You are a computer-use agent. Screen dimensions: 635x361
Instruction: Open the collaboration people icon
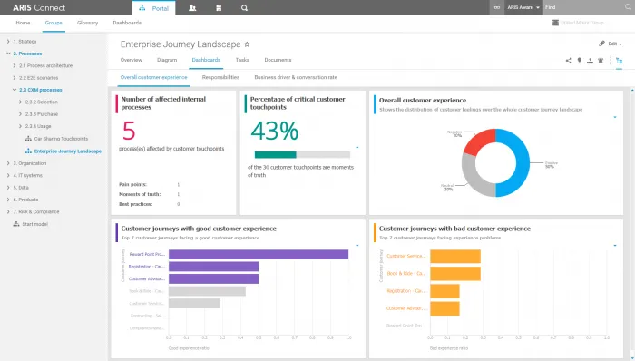click(x=192, y=8)
